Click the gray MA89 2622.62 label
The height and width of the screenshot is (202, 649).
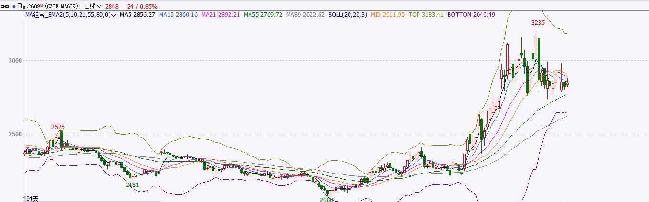tap(305, 15)
